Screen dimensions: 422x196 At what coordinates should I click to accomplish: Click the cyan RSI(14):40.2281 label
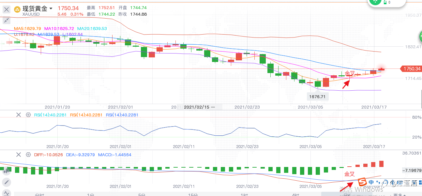(x=51, y=115)
